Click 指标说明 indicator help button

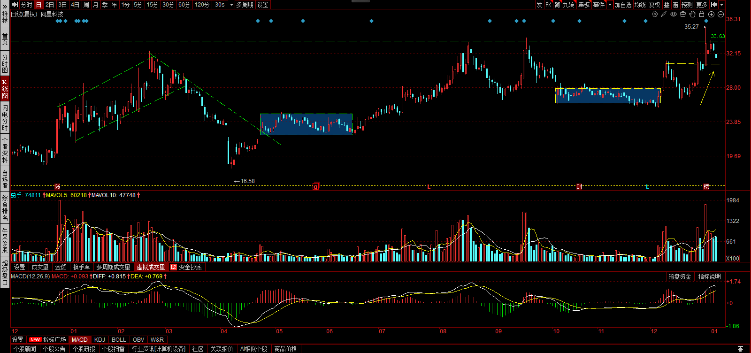click(709, 276)
